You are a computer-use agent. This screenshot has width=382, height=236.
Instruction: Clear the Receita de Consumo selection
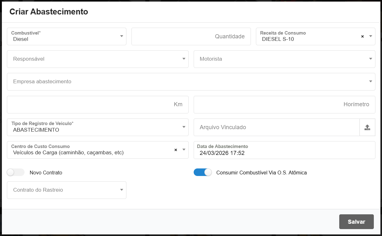tap(362, 36)
